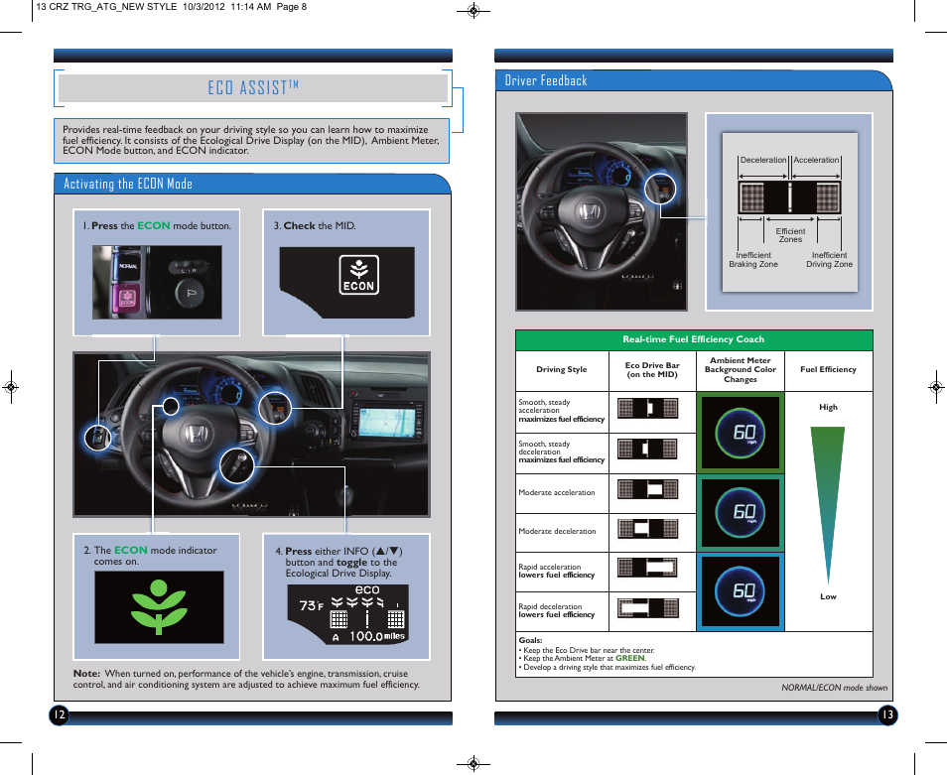Click the 'Real-time Fuel Efficiency Coach' table header
This screenshot has height=775, width=947.
tap(694, 339)
